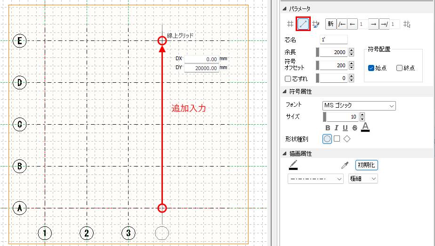Open the font color swatch under A
The image size is (435, 246).
point(365,127)
